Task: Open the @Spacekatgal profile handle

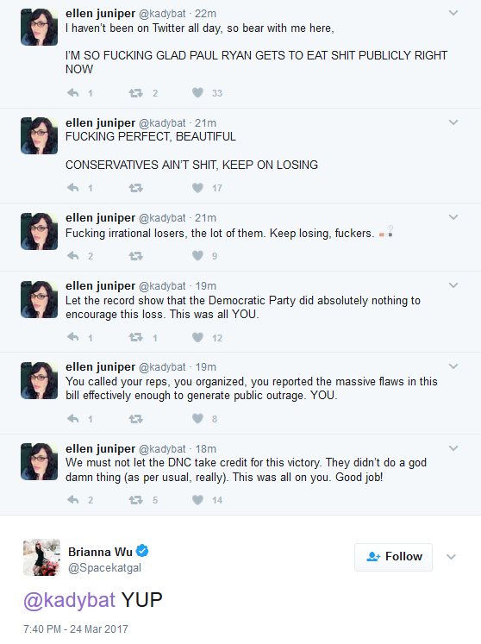Action: [105, 567]
